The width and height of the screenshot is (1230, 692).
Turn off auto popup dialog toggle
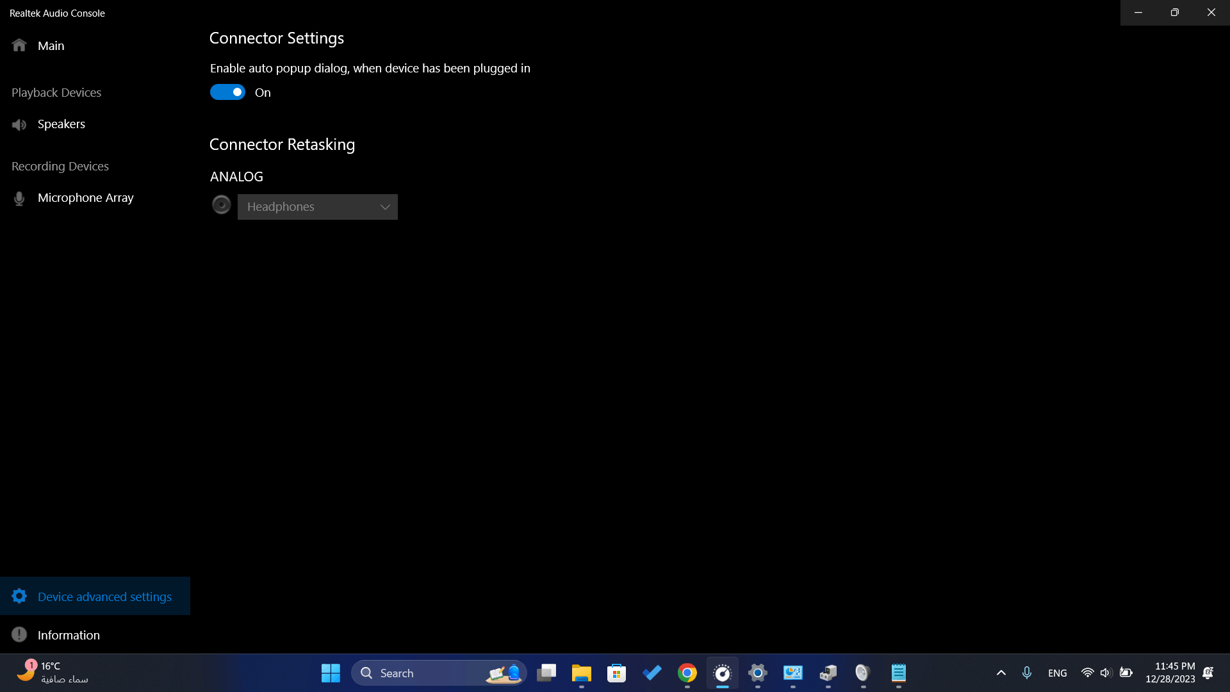pyautogui.click(x=227, y=92)
